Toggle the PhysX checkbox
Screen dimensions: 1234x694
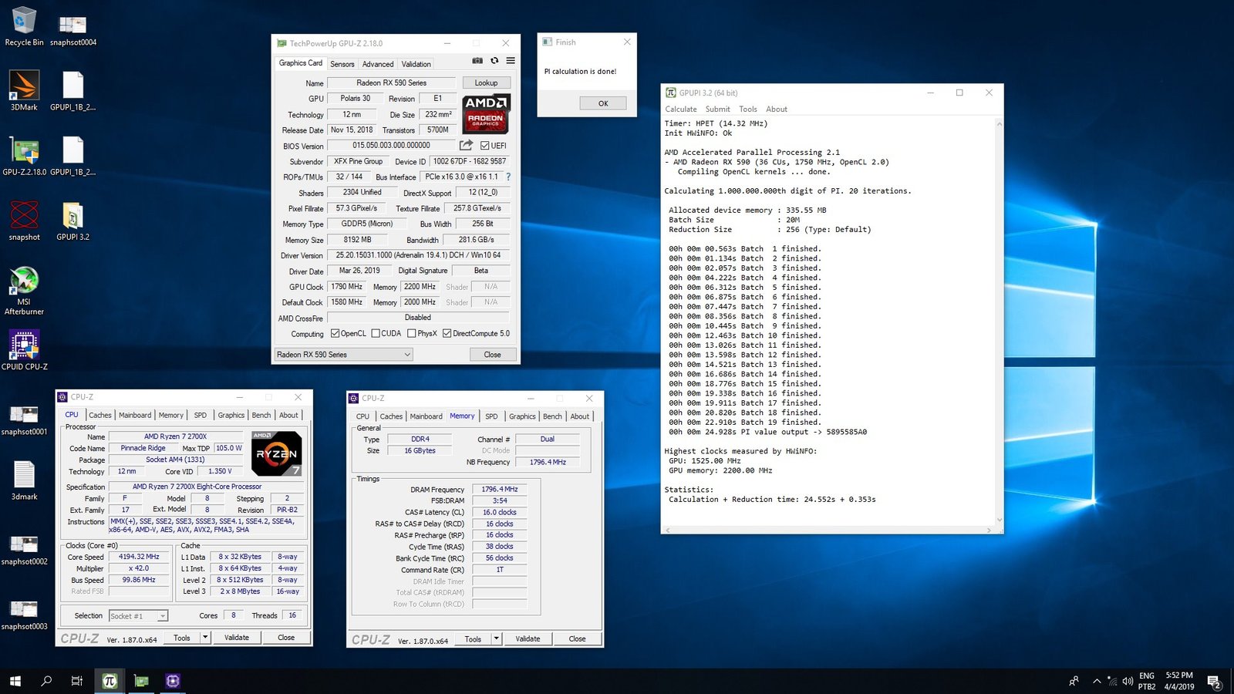tap(412, 334)
